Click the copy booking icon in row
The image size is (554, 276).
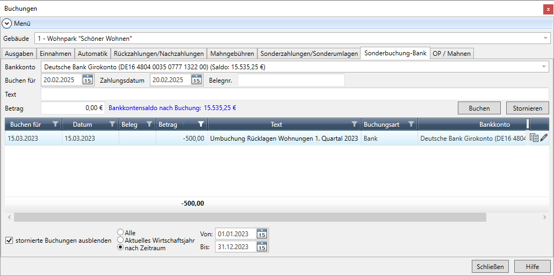[534, 138]
